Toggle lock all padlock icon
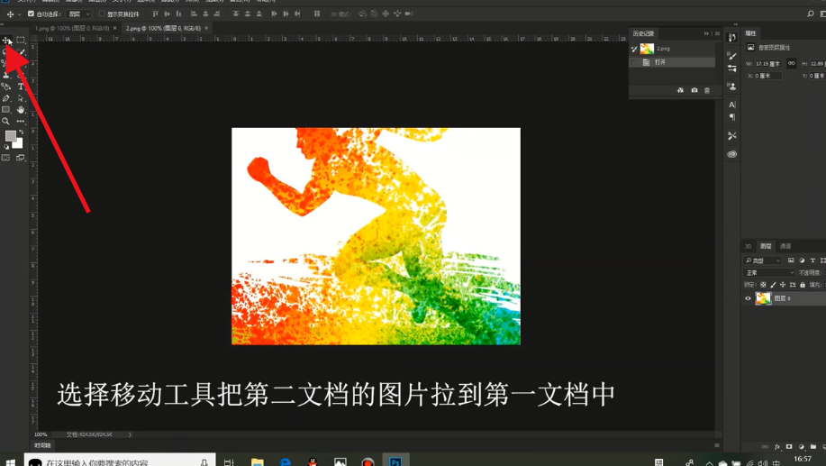 pos(803,285)
